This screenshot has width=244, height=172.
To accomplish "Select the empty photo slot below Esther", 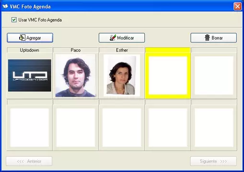I will tap(122, 128).
